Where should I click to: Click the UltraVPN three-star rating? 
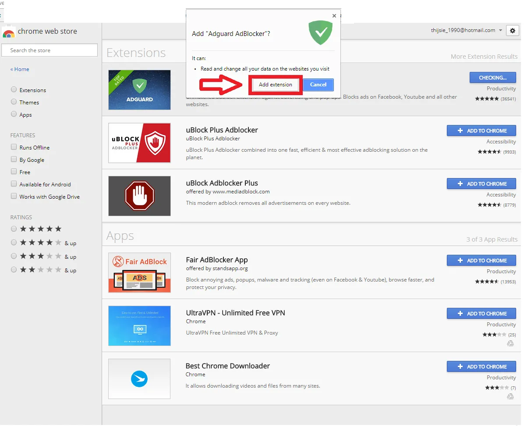(x=494, y=335)
